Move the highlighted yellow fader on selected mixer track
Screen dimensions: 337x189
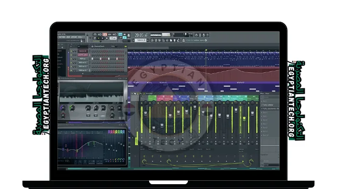tap(244, 118)
